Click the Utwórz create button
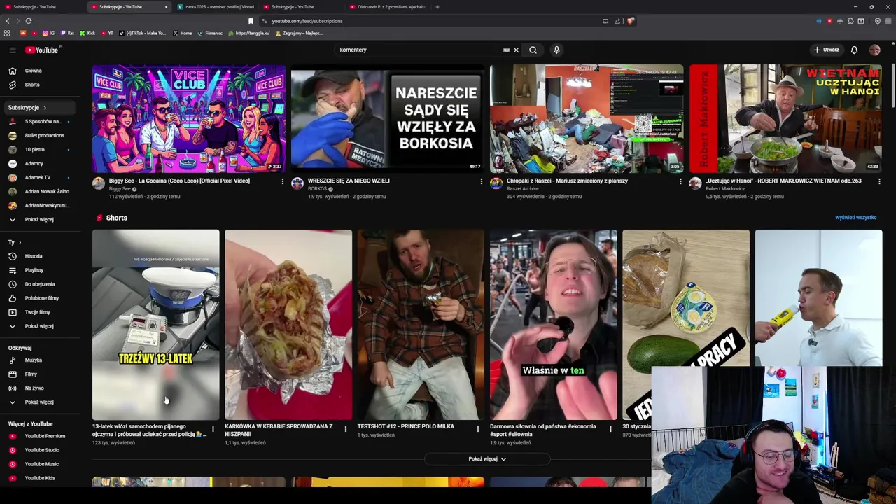896x504 pixels. [826, 50]
